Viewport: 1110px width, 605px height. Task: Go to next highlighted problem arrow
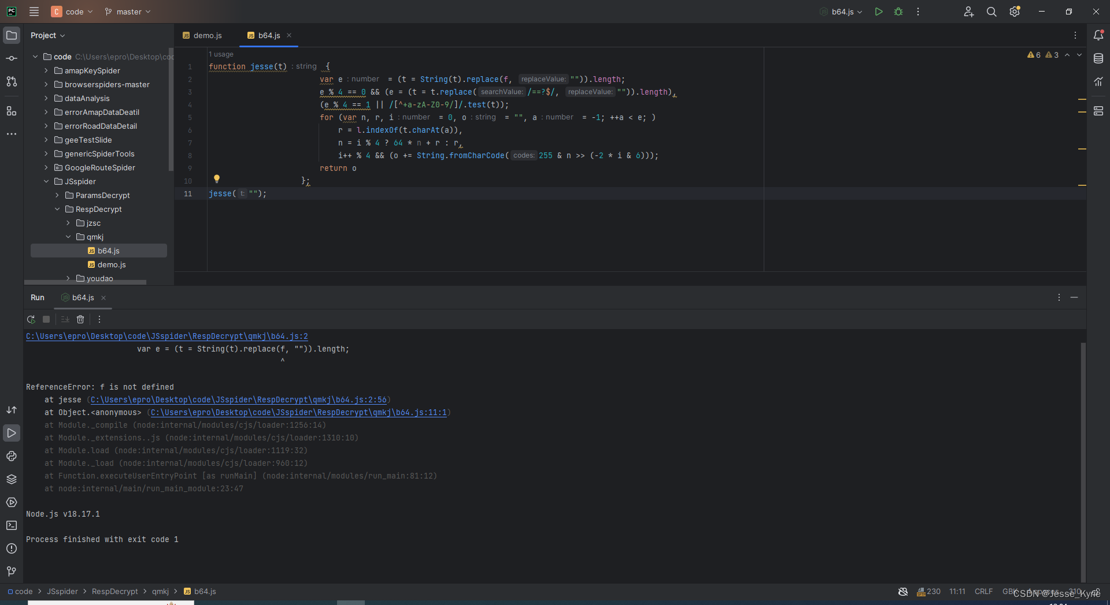click(1079, 55)
